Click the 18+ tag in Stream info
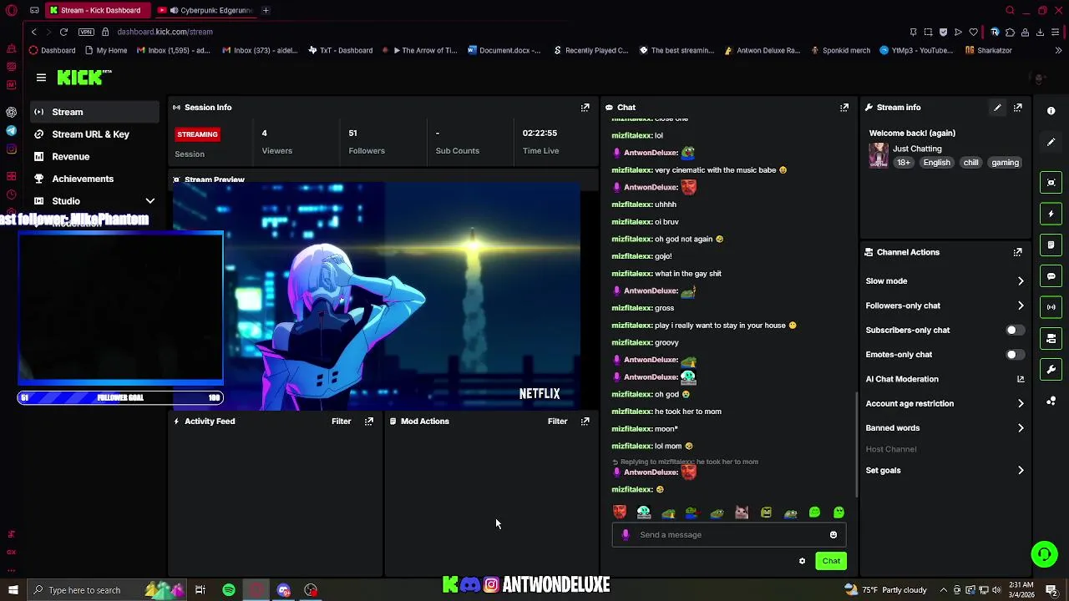 point(904,164)
